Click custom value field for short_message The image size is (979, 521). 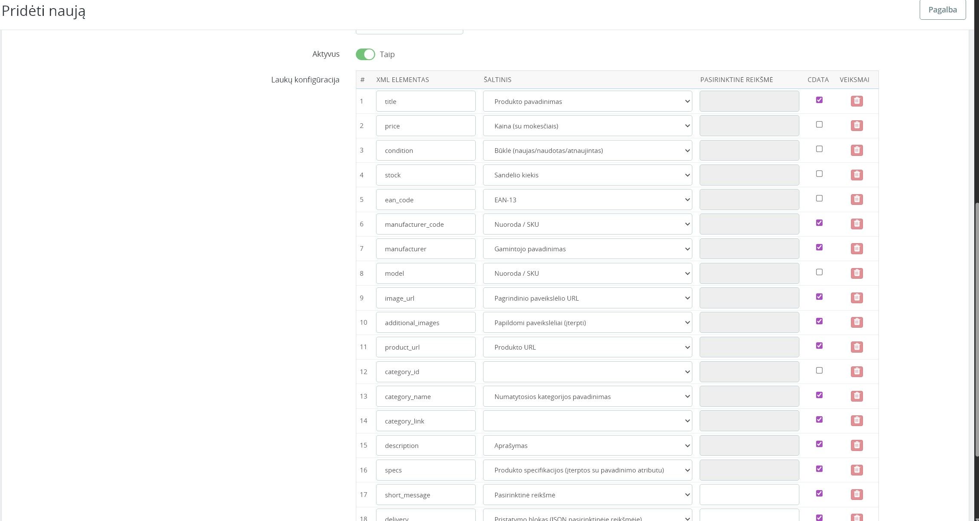[x=749, y=494]
